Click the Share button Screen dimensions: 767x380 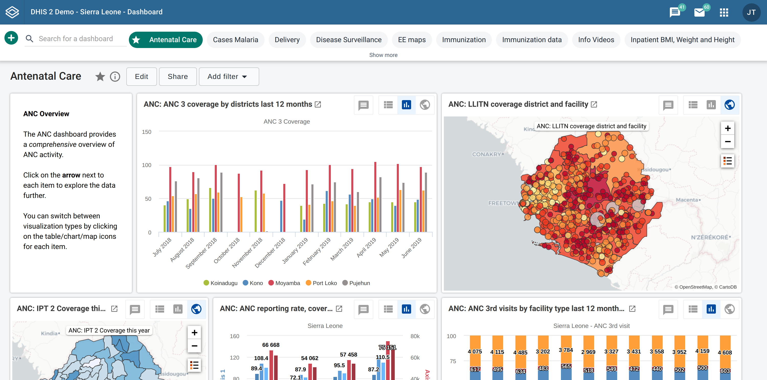[177, 77]
